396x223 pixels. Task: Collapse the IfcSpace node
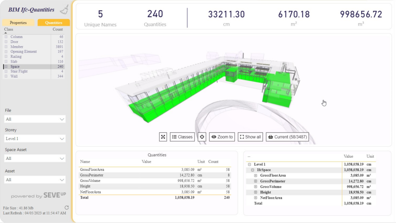(252, 170)
